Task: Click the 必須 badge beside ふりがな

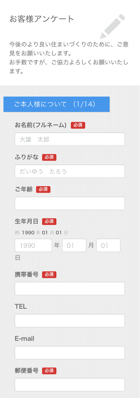Action: [x=49, y=157]
